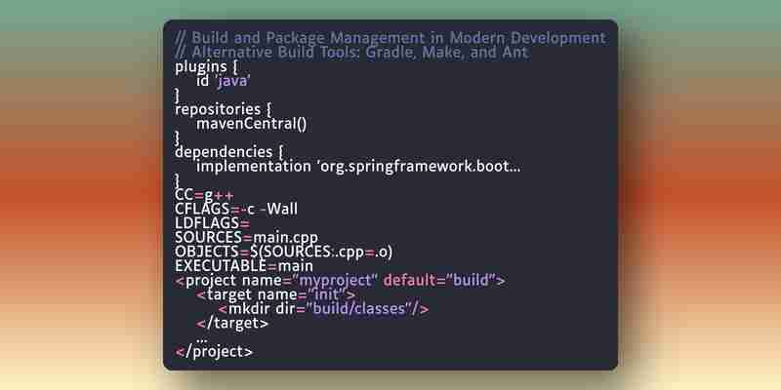Click the 'repositories {' line
This screenshot has height=390, width=781.
click(x=224, y=109)
